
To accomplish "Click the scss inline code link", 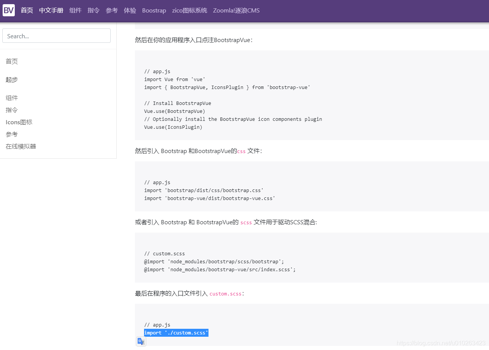I will (x=246, y=222).
